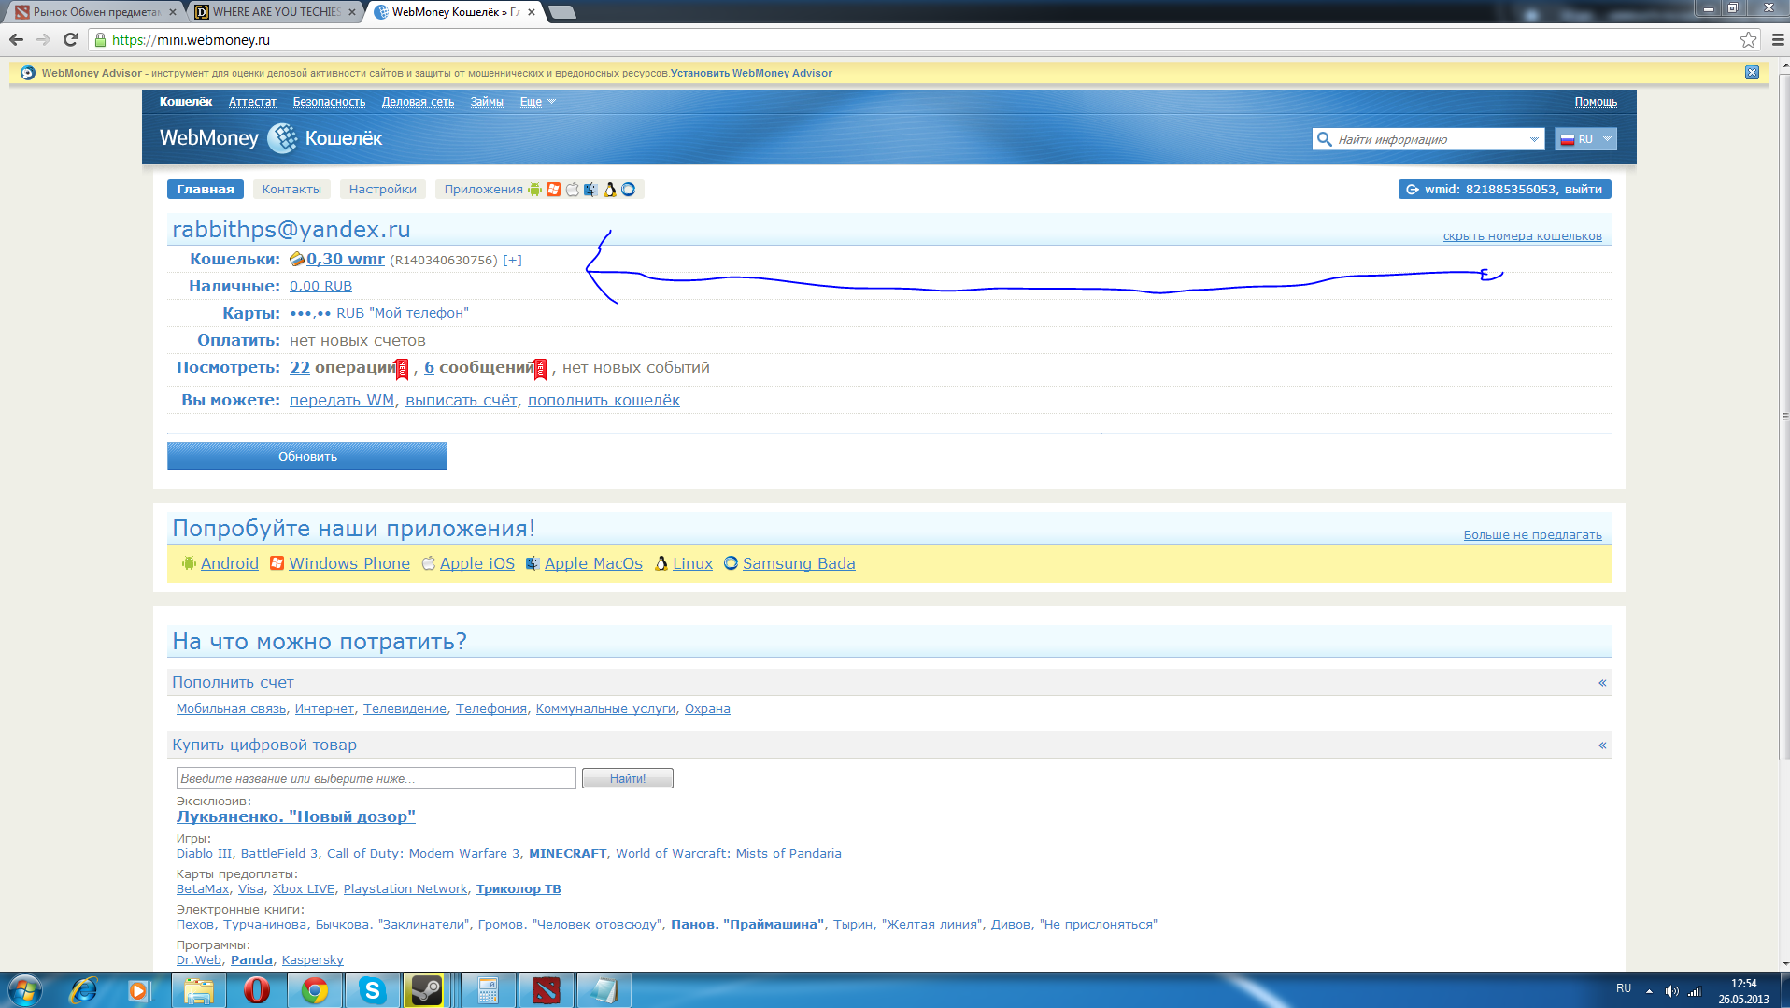Click the Samsung Bada icon beside Приложения
This screenshot has width=1790, height=1008.
point(629,190)
